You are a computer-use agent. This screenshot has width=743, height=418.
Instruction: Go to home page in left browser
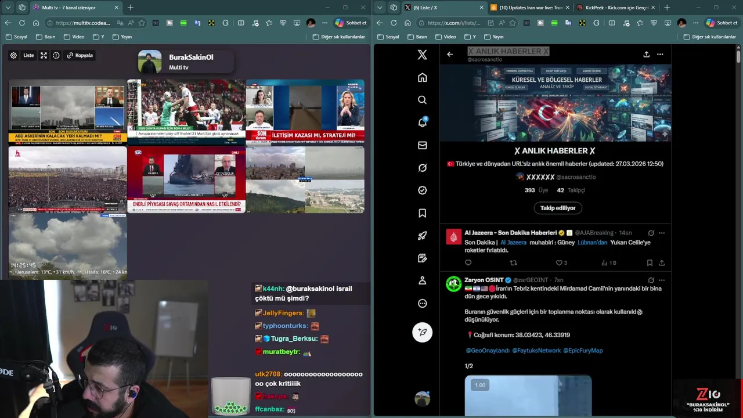[36, 23]
